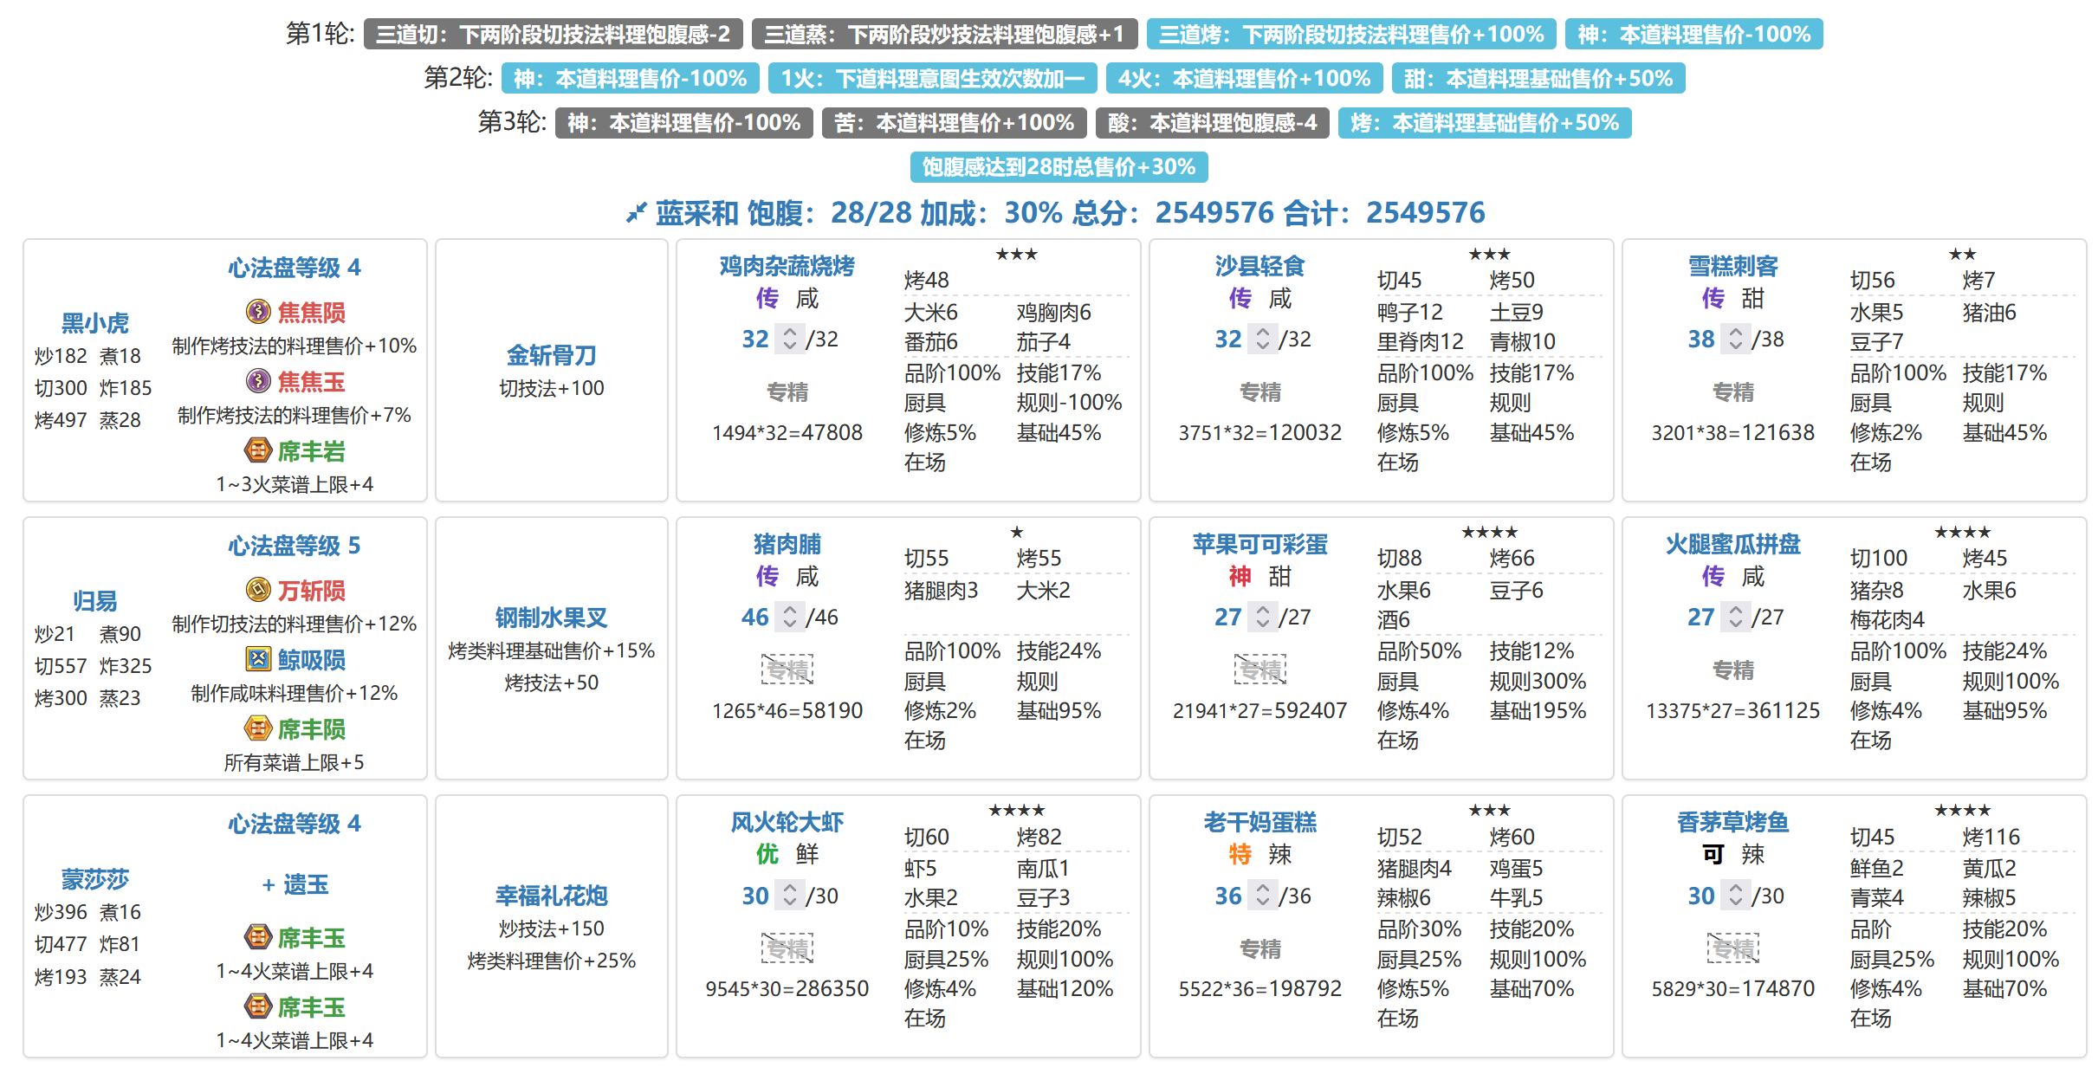Click the purple 焦焦玉 amber icon
This screenshot has height=1074, width=2098.
click(x=258, y=381)
